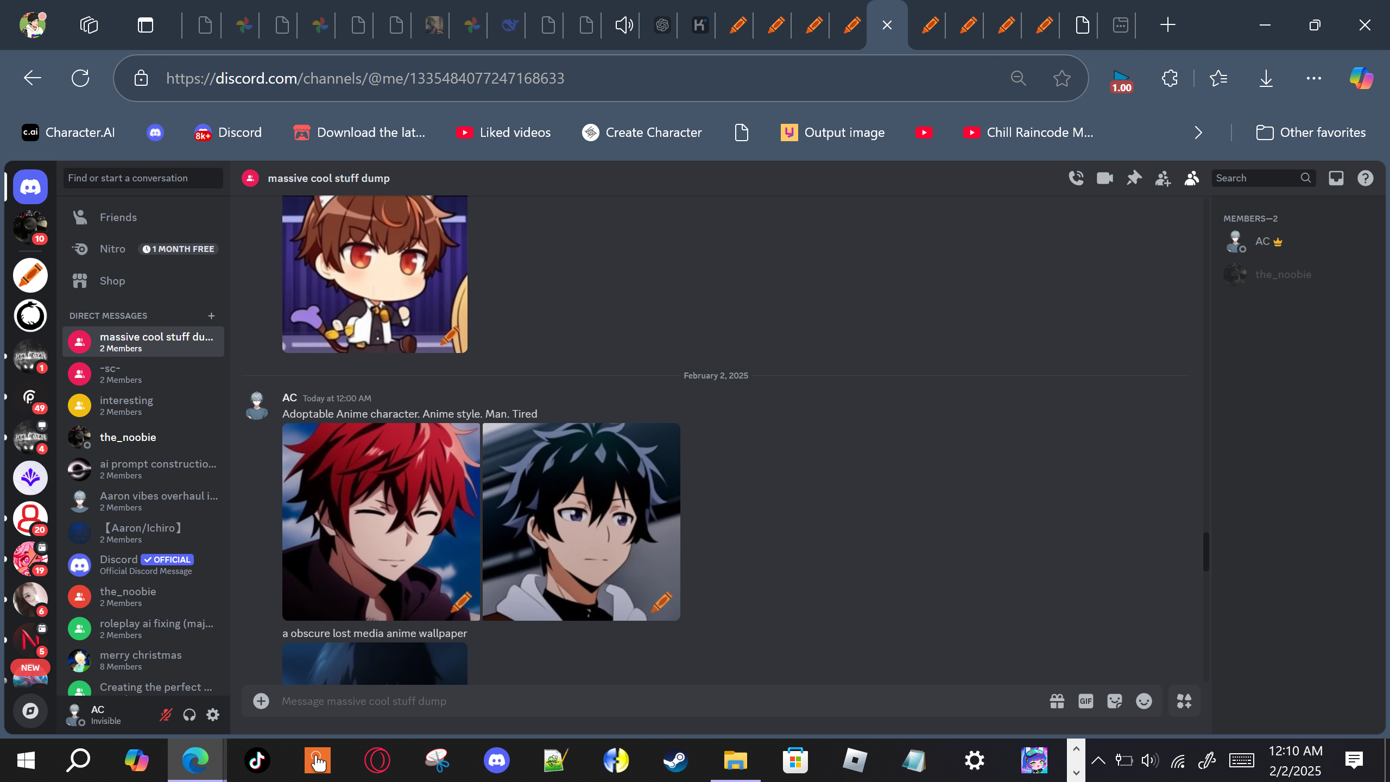Open the Friends tab
The width and height of the screenshot is (1390, 782).
(x=118, y=217)
